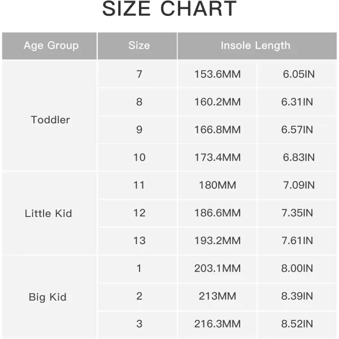Click the Insole Length column header
The image size is (339, 339).
(255, 46)
